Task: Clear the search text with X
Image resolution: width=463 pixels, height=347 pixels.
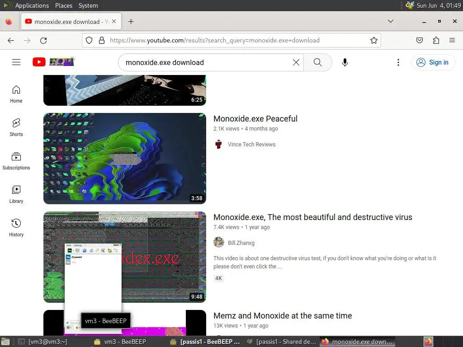Action: tap(296, 62)
